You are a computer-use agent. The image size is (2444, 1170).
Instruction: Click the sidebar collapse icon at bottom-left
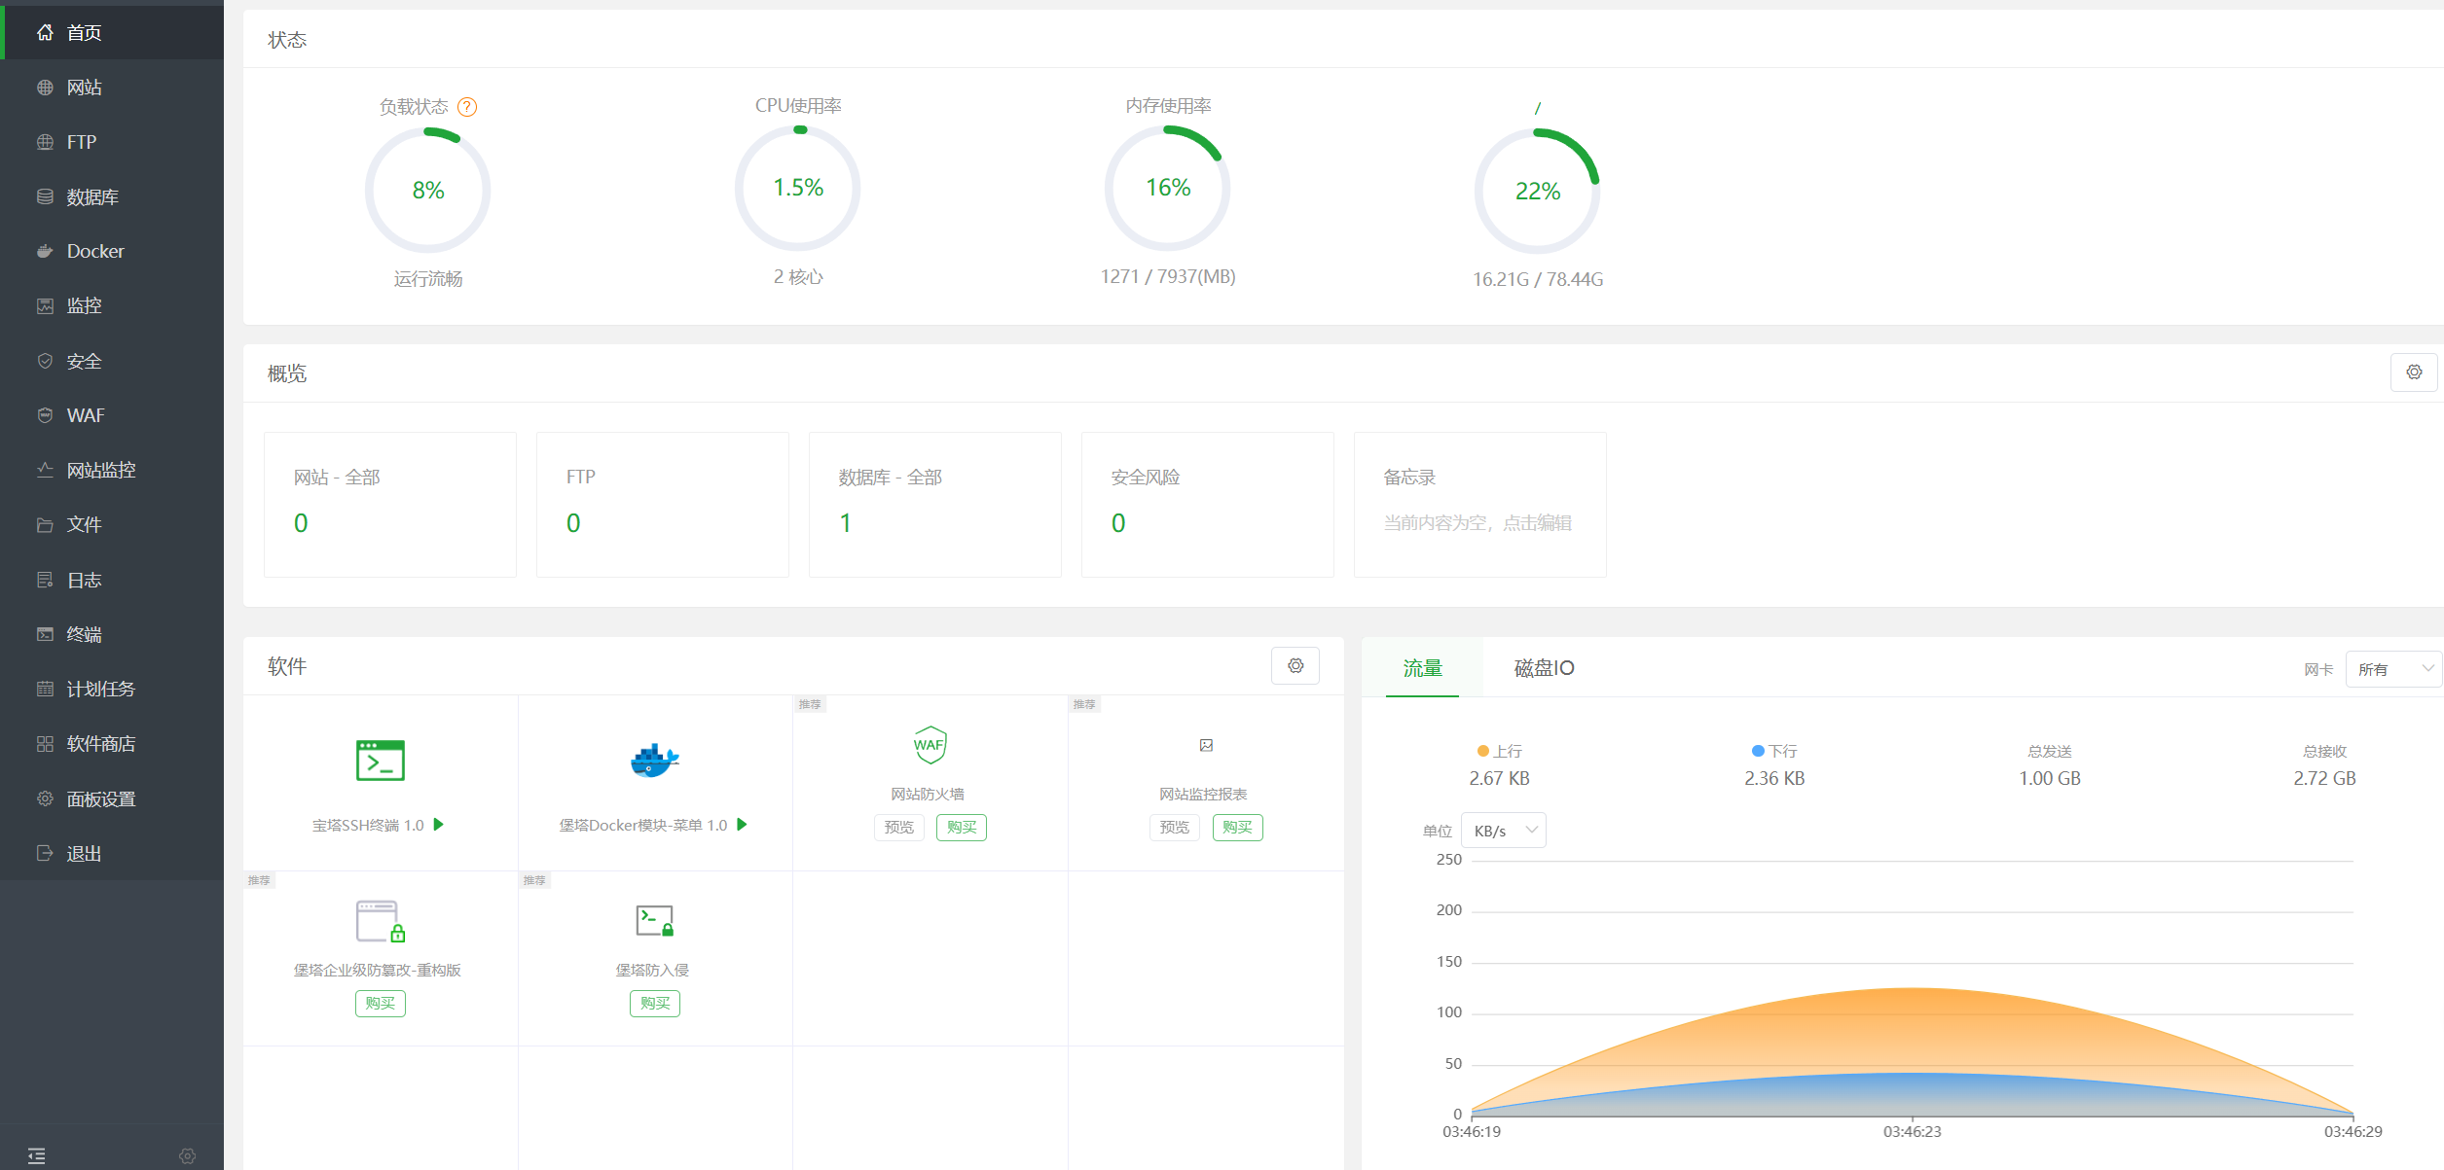(37, 1155)
